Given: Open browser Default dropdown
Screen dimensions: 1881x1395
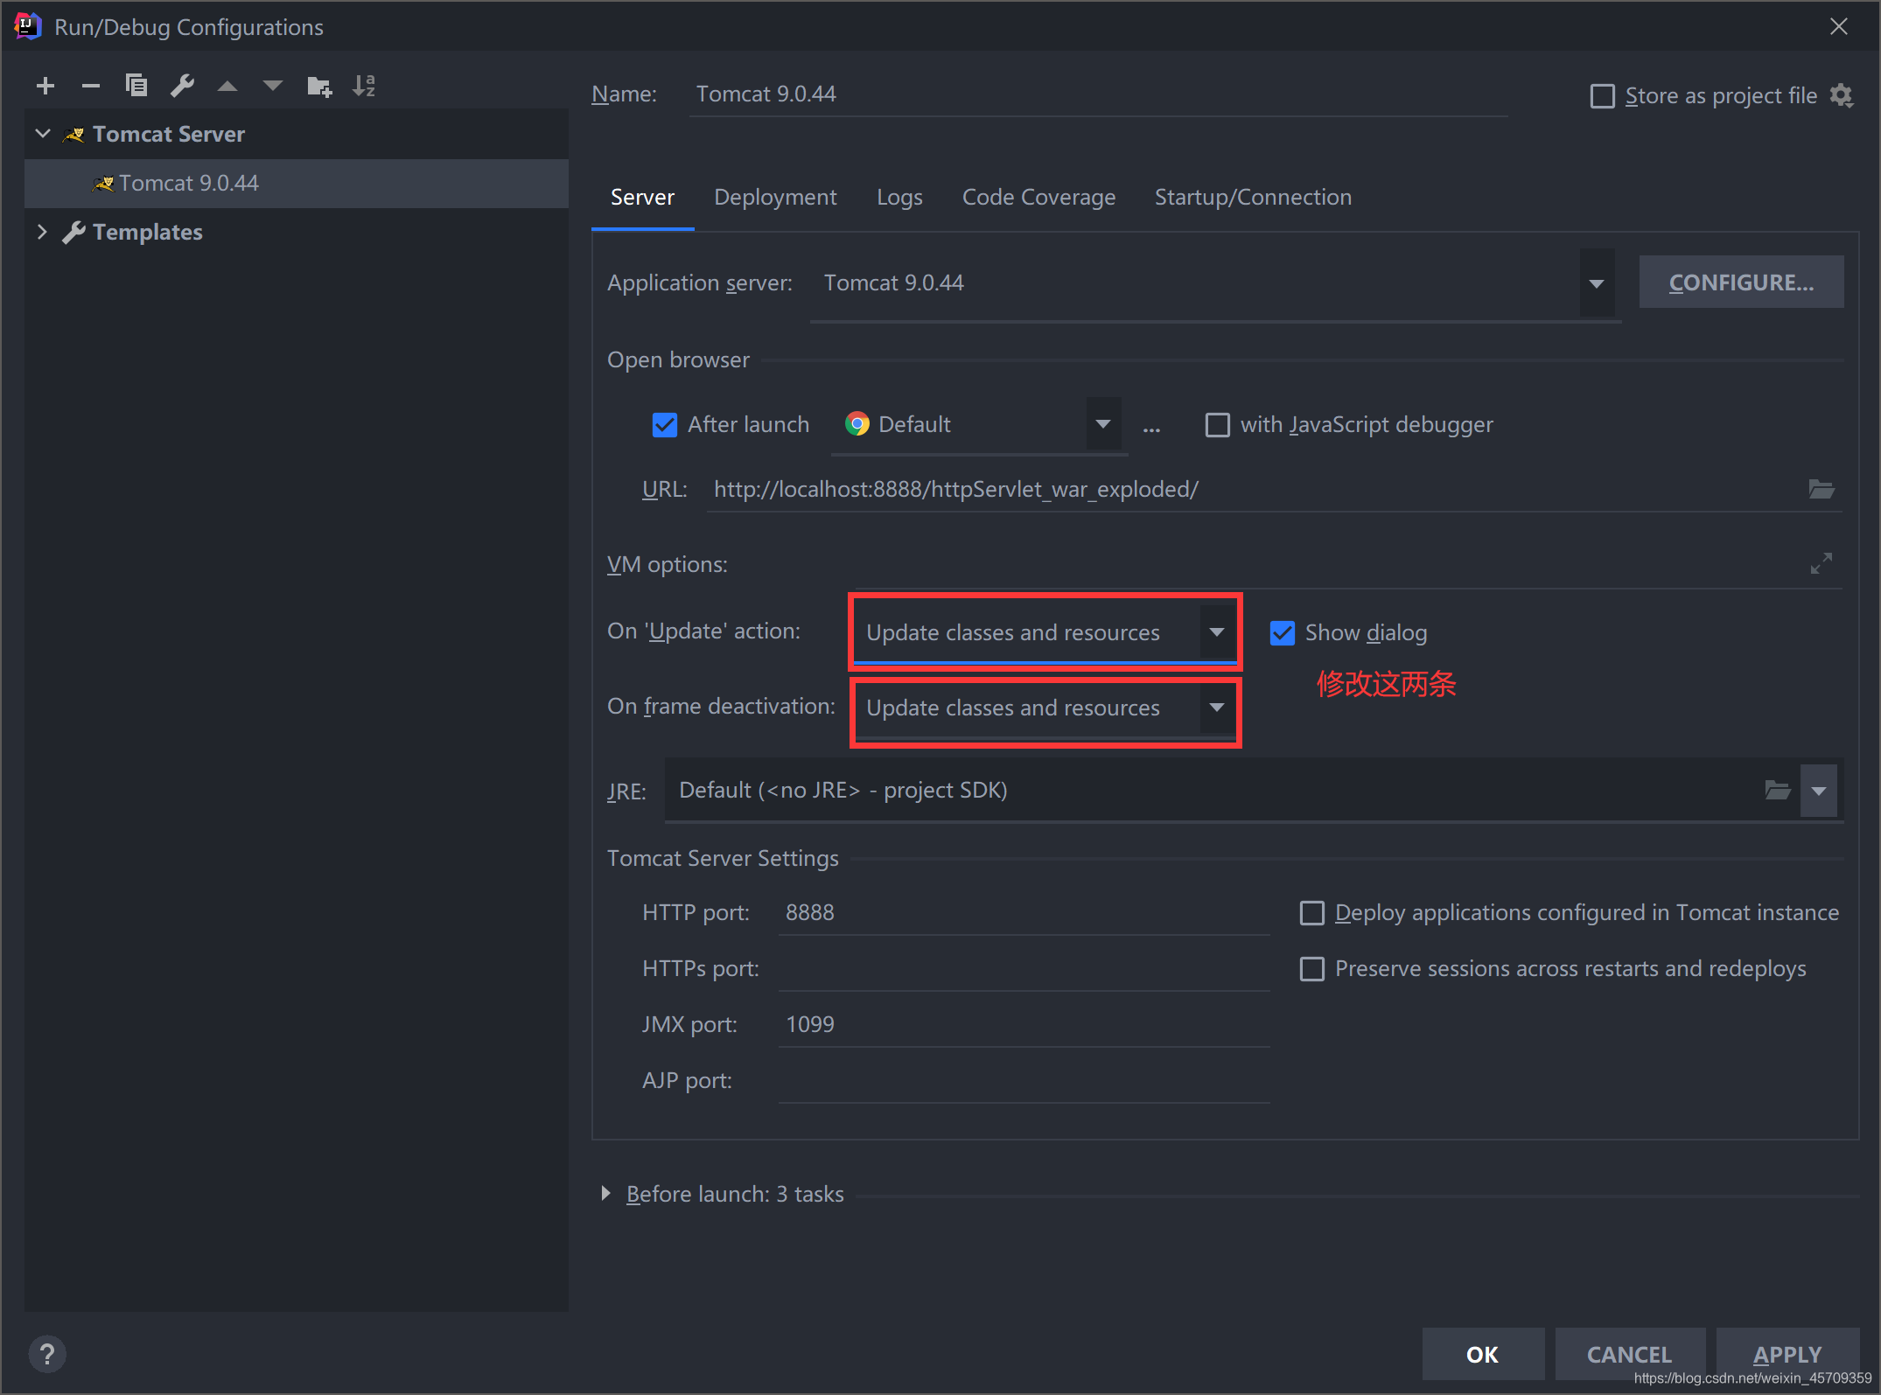Looking at the screenshot, I should click(x=1103, y=425).
